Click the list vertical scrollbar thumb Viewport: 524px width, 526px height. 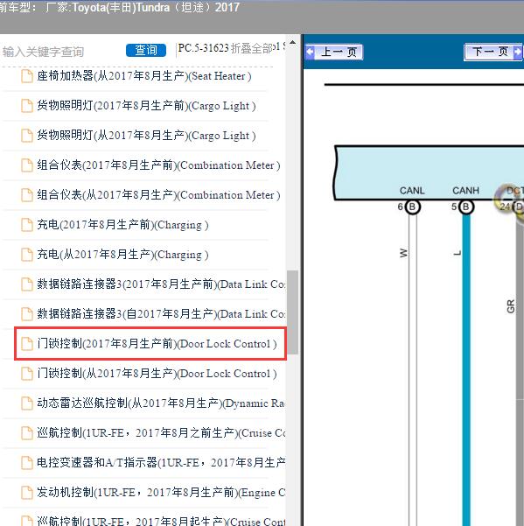293,312
